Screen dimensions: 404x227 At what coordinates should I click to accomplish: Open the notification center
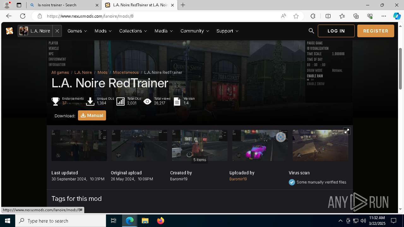click(394, 221)
